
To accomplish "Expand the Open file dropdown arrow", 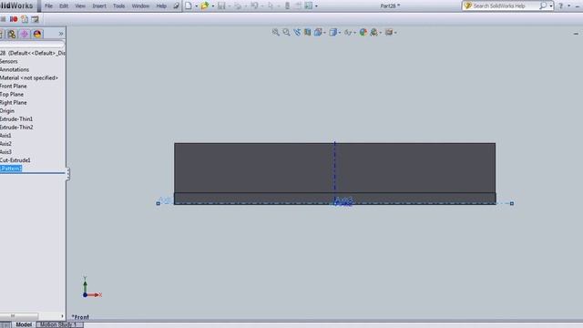I will click(212, 6).
